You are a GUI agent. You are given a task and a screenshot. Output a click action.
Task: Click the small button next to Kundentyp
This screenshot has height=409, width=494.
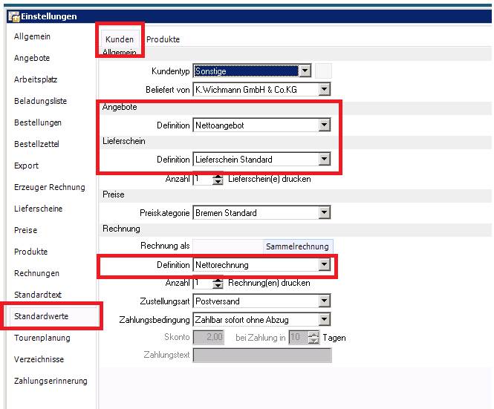[323, 71]
